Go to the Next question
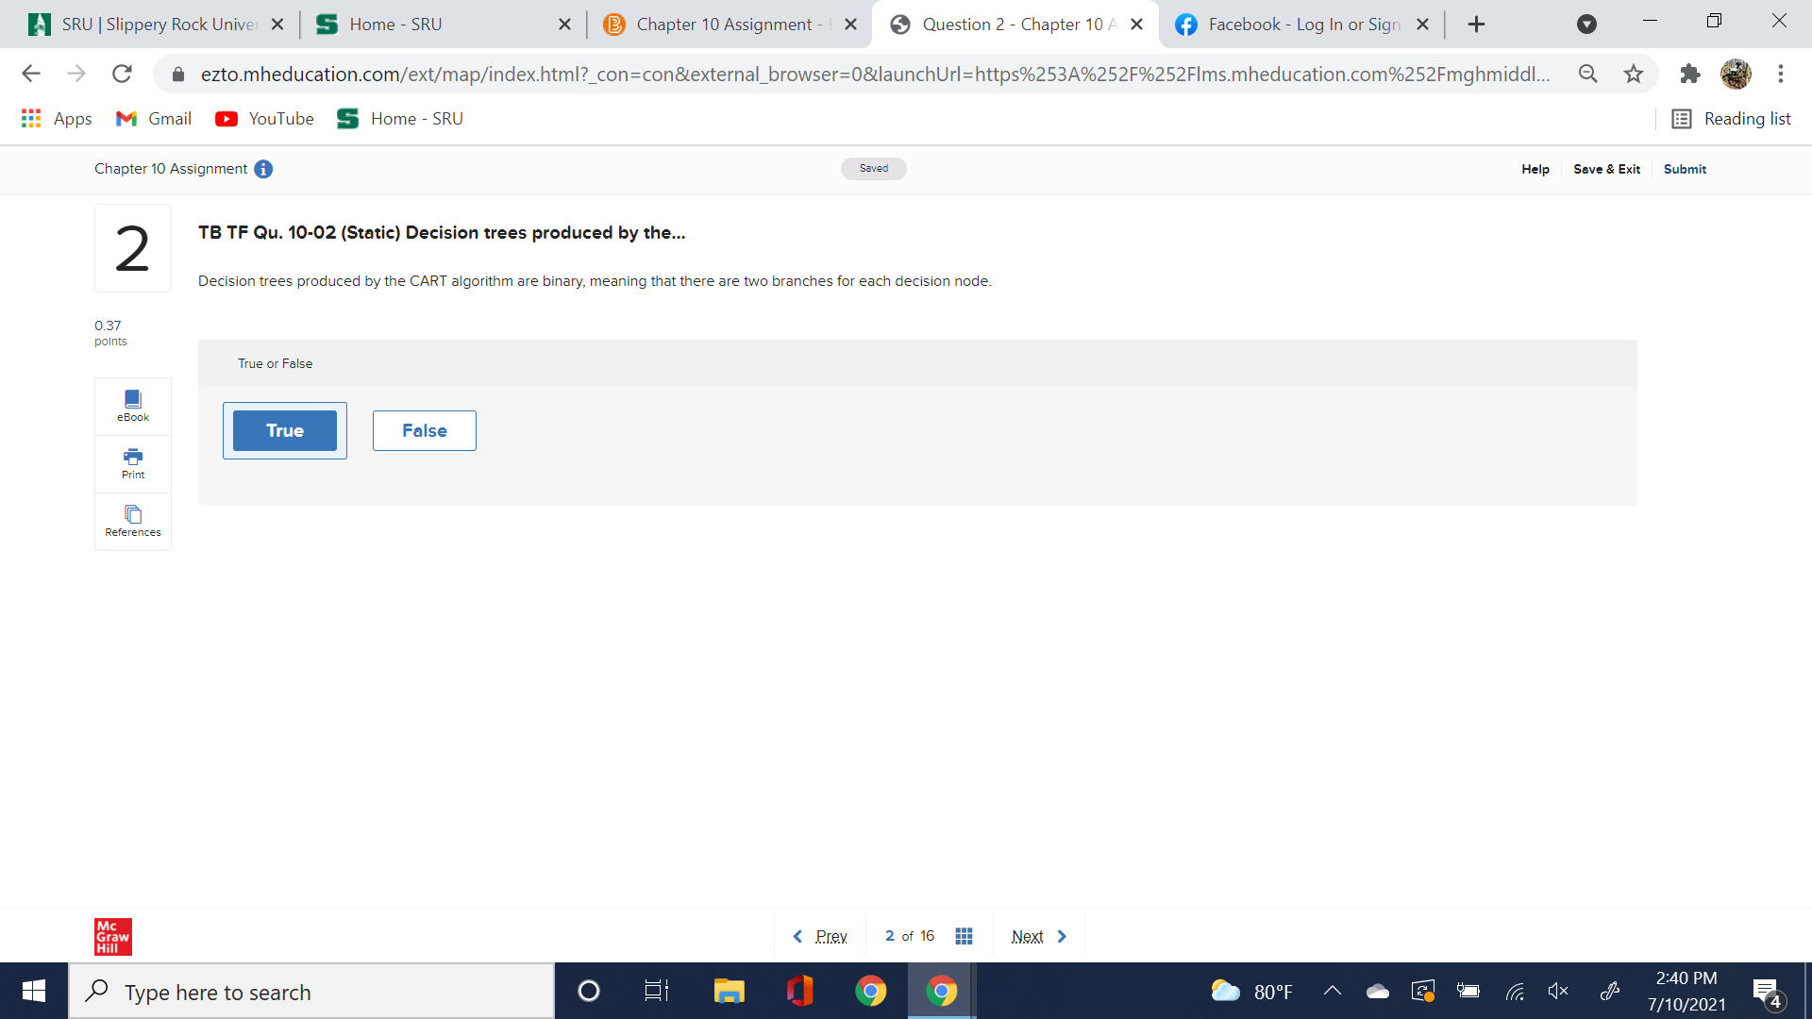1812x1019 pixels. [1038, 936]
